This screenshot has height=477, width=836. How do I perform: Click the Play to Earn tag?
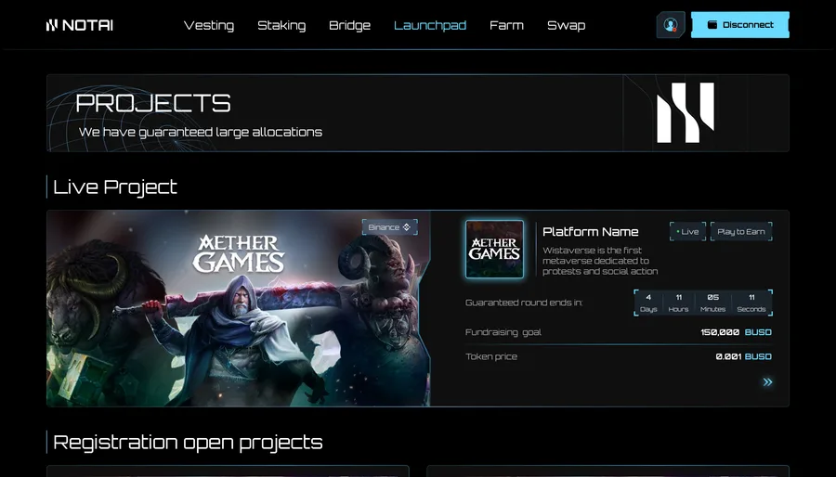coord(741,232)
